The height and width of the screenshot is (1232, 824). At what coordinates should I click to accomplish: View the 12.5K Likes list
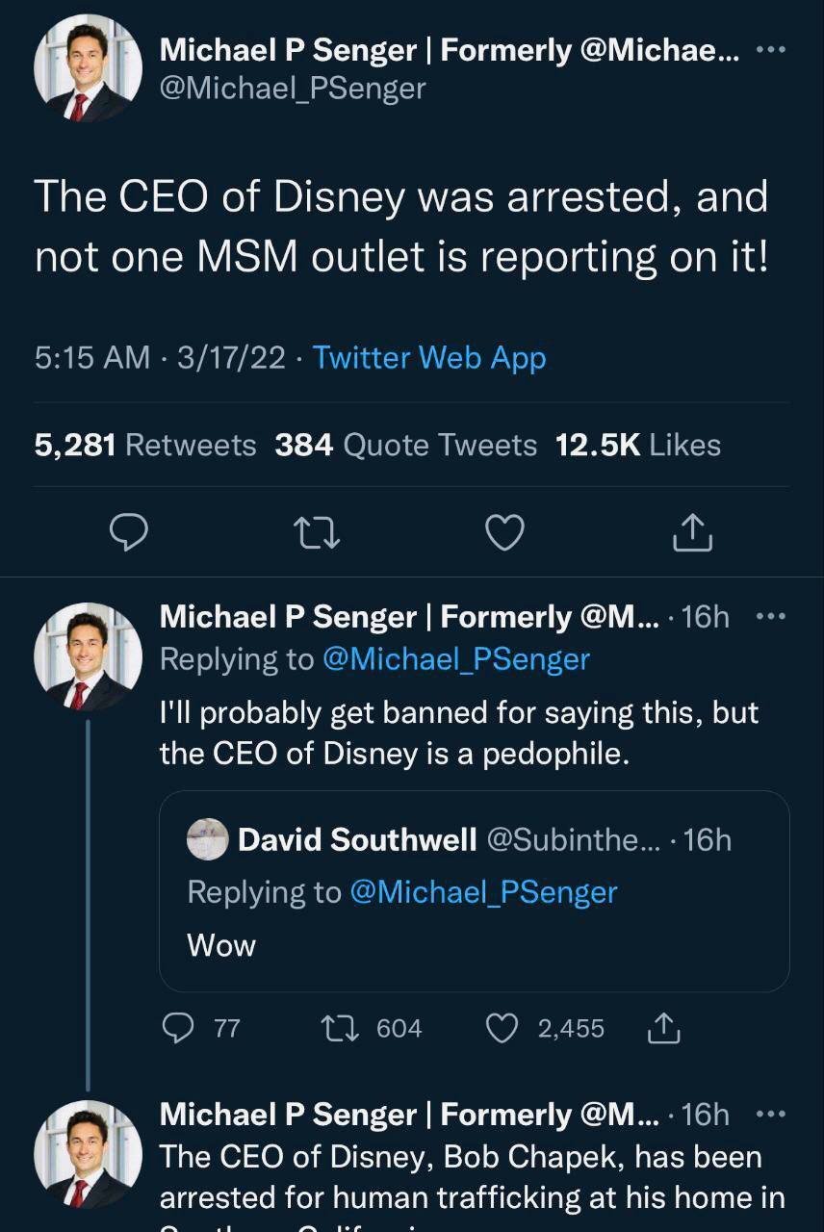click(x=638, y=445)
